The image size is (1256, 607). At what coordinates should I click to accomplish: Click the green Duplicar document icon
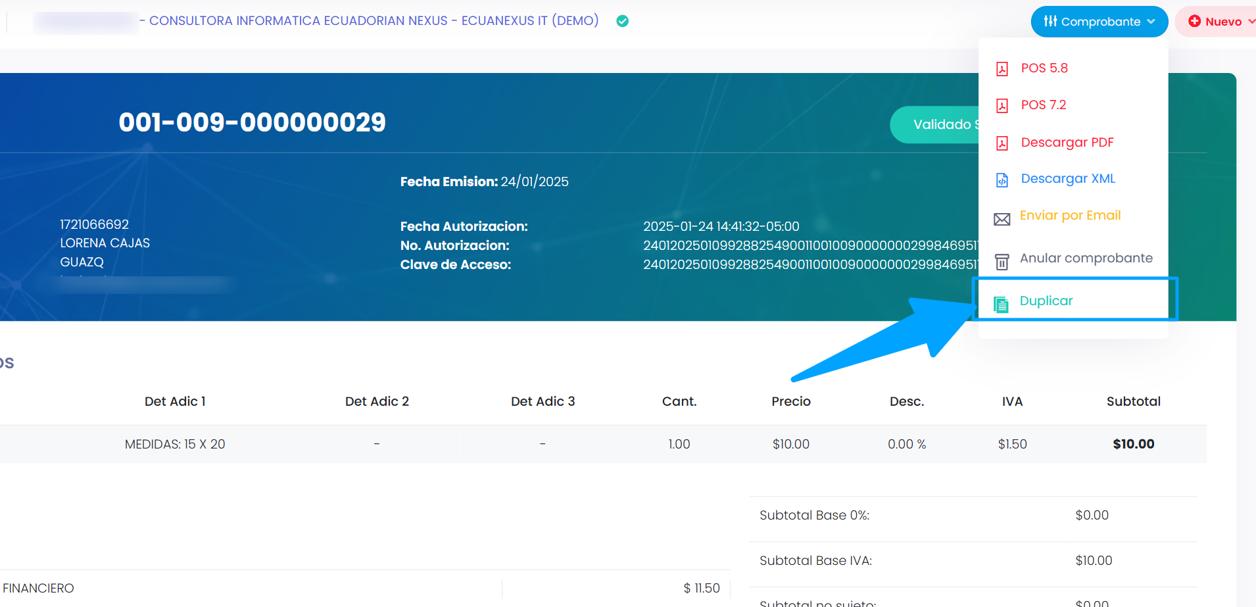(1001, 304)
